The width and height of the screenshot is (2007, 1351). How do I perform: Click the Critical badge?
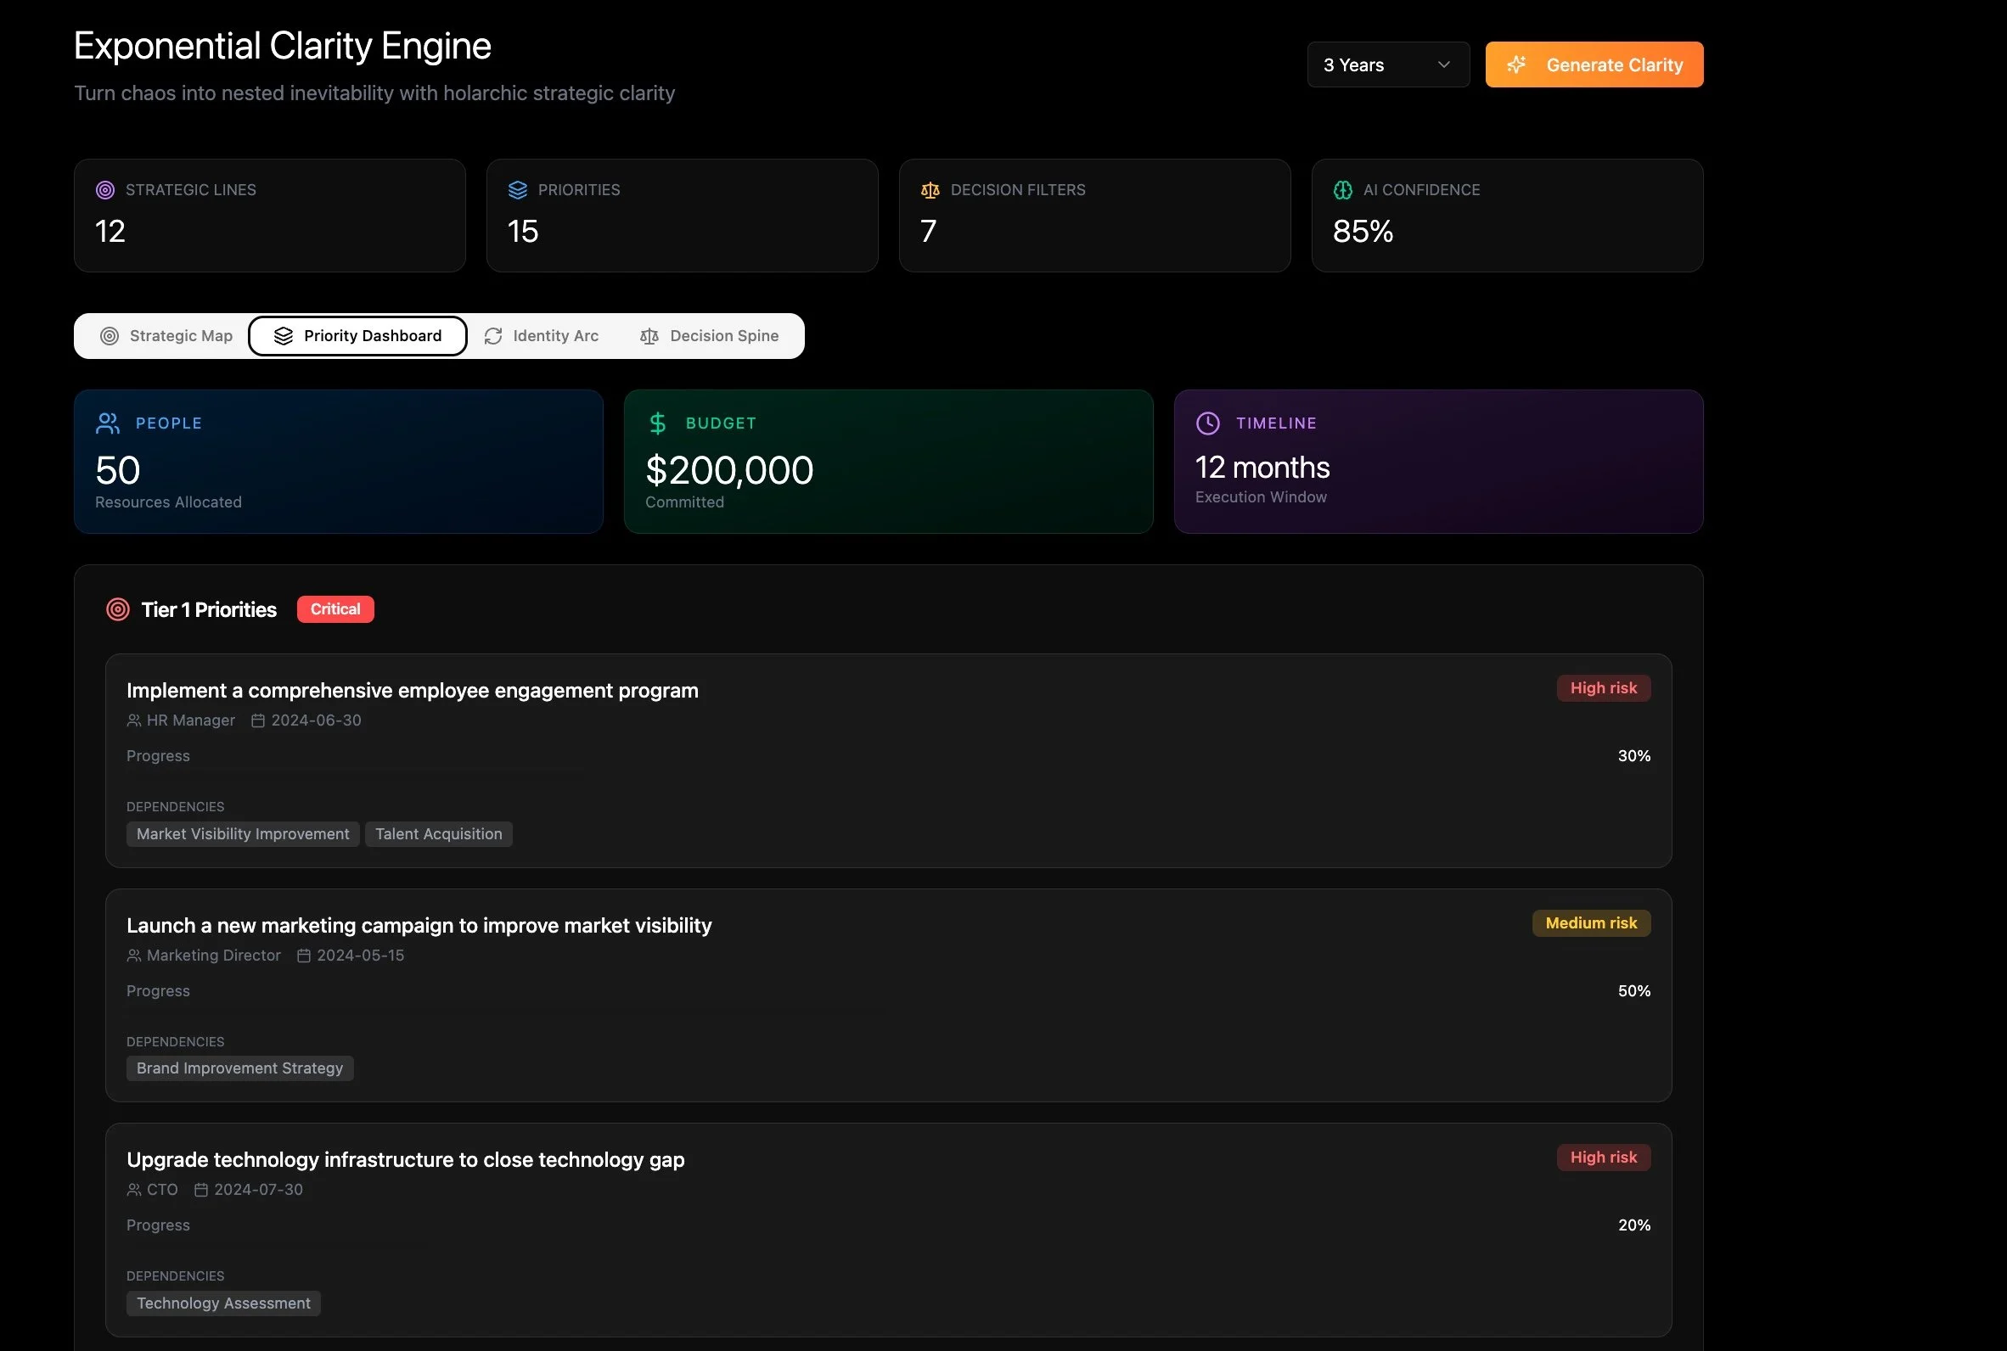coord(335,609)
